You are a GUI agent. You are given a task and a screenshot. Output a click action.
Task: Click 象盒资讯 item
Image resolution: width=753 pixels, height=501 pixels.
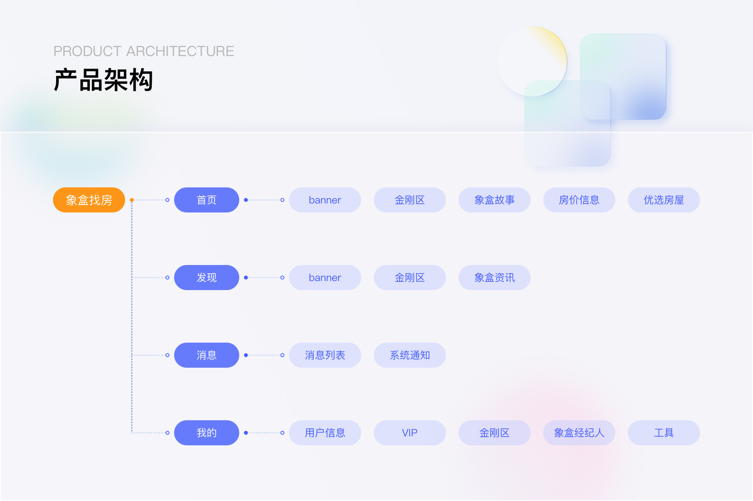495,278
